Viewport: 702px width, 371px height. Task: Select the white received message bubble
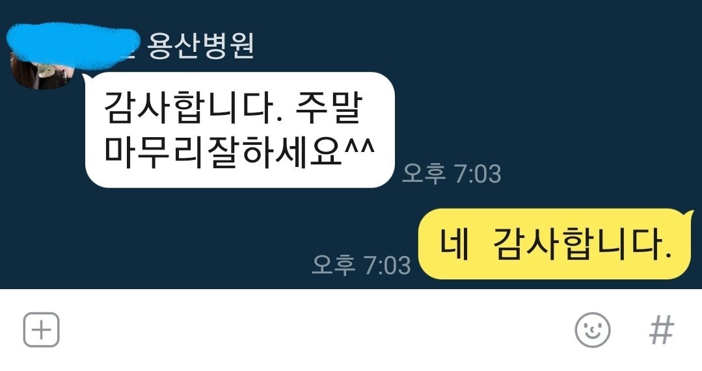click(240, 130)
